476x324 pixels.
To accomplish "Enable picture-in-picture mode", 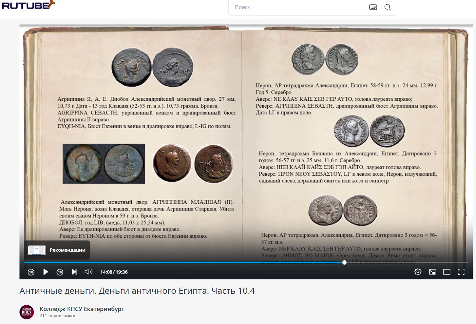I will [x=432, y=272].
